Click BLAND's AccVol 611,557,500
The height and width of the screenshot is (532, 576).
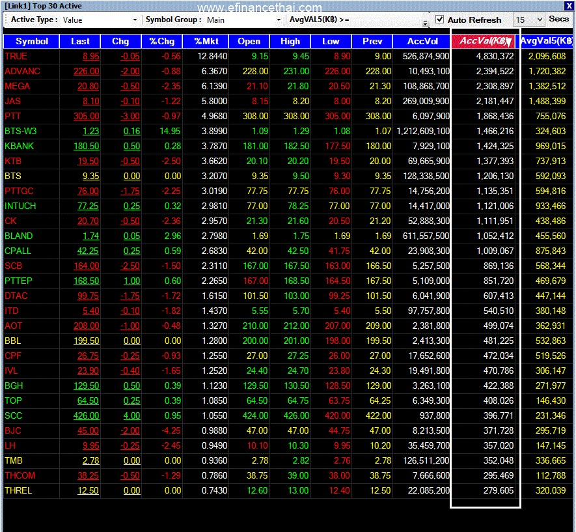tap(426, 236)
